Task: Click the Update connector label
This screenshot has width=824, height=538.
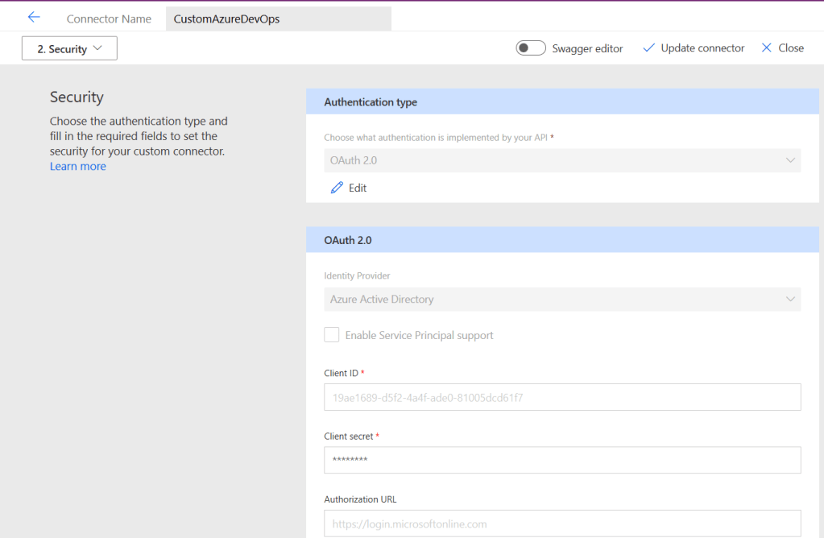Action: [702, 48]
